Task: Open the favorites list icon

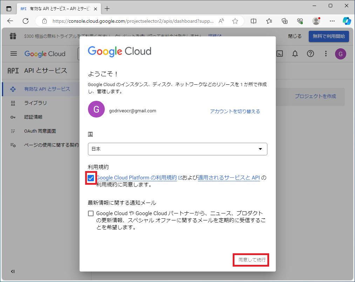Action: click(269, 21)
